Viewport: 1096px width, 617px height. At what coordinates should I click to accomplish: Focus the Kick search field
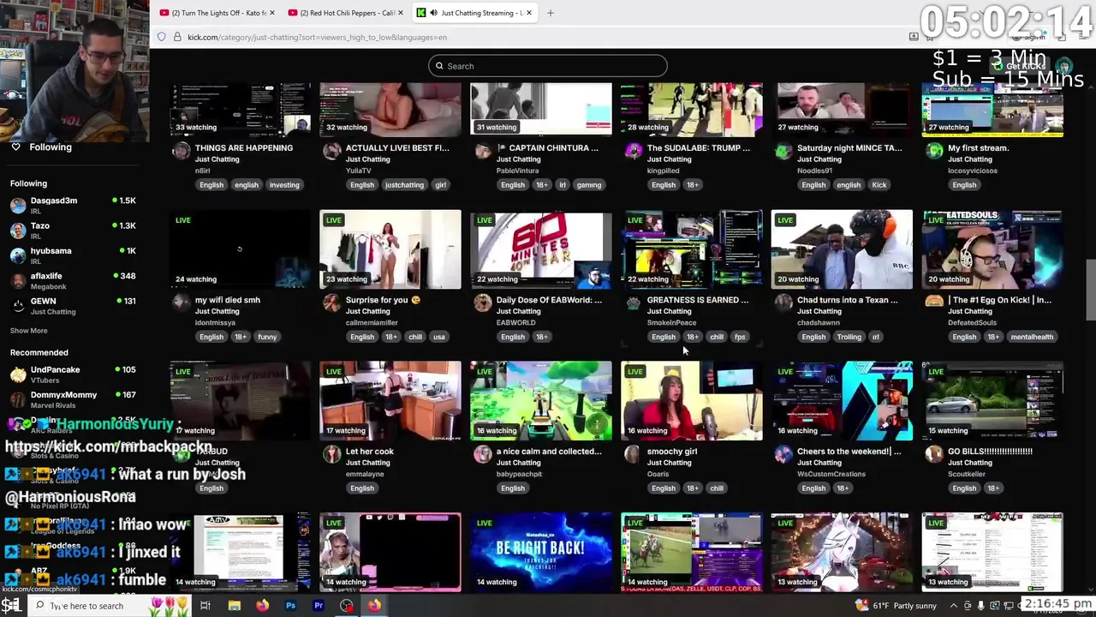548,66
